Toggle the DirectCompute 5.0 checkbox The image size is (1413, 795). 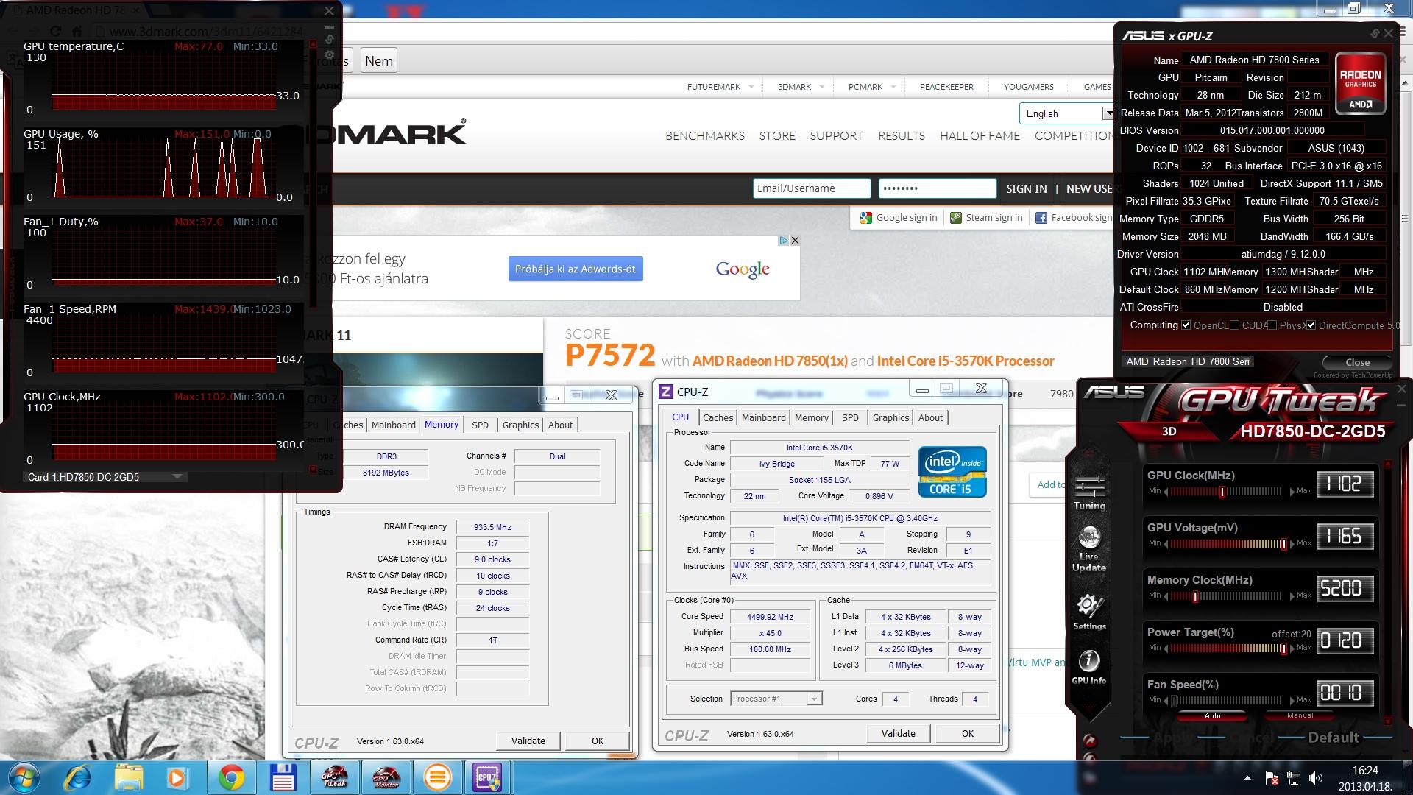click(x=1311, y=325)
